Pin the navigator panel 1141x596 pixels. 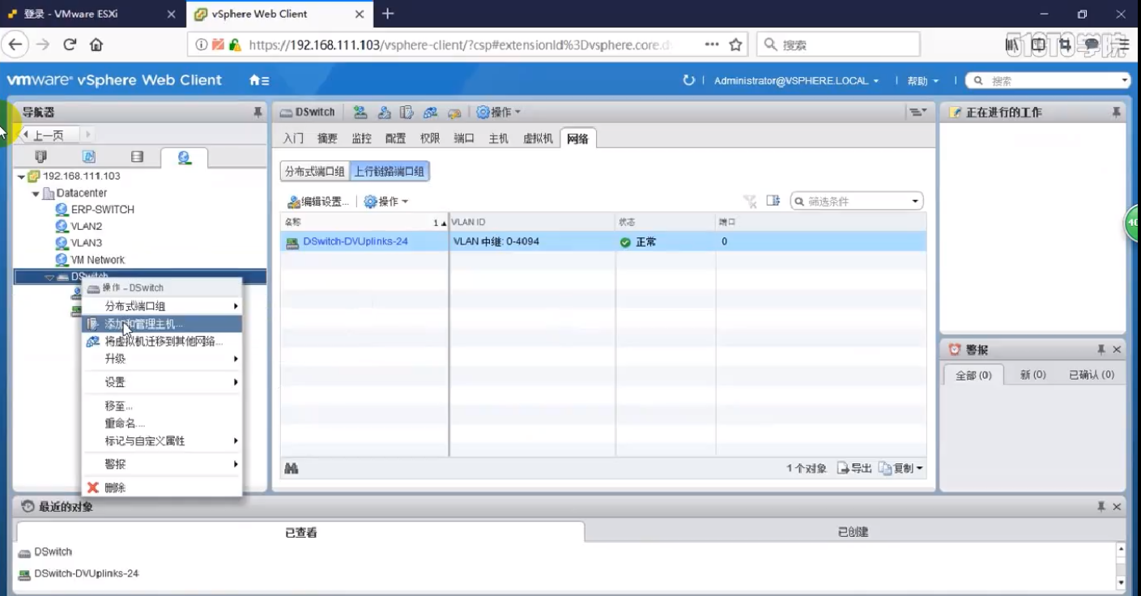tap(258, 113)
